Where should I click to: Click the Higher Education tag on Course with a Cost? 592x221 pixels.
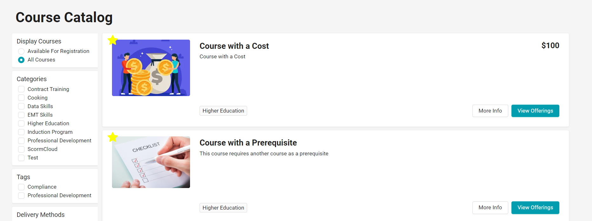223,111
